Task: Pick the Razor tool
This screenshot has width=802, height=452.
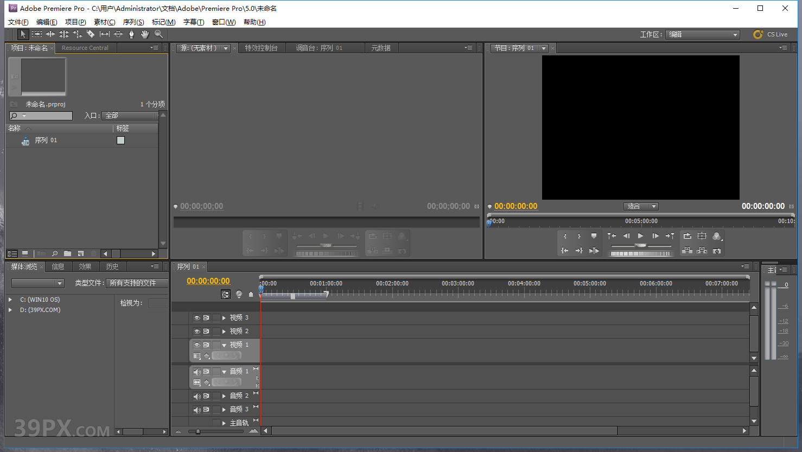Action: 92,34
